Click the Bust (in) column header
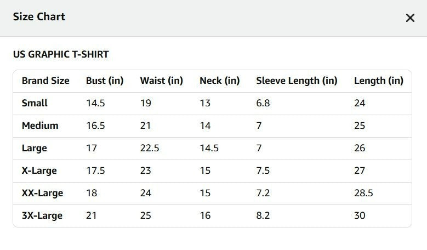 click(x=105, y=81)
